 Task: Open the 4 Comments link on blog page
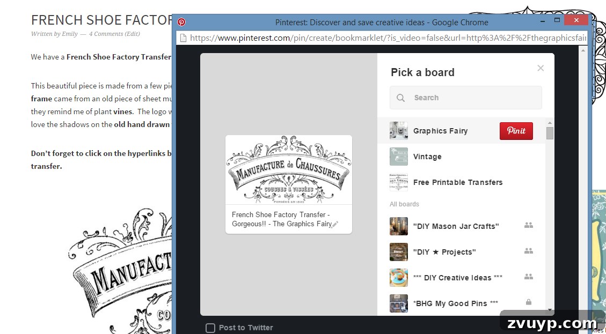[106, 34]
